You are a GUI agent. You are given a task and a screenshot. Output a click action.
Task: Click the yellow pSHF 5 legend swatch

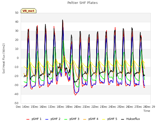(x=104, y=119)
